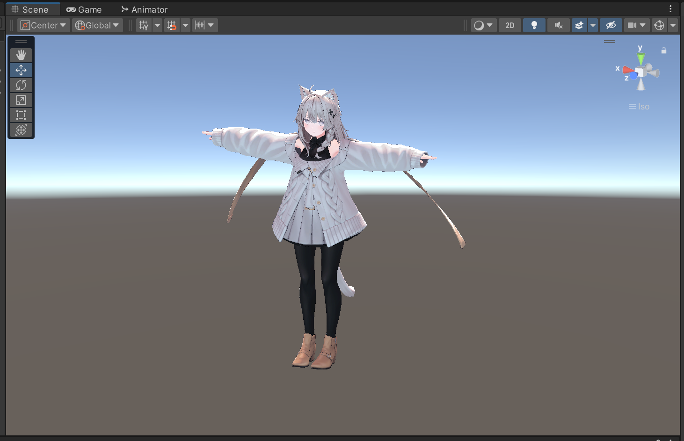Image resolution: width=684 pixels, height=441 pixels.
Task: Switch to the Animator tab
Action: [144, 9]
